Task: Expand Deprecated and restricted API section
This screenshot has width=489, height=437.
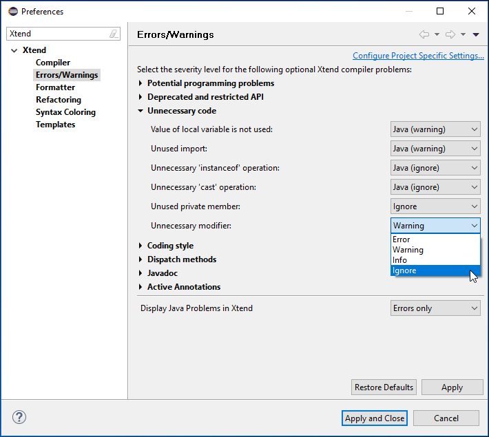Action: 141,97
